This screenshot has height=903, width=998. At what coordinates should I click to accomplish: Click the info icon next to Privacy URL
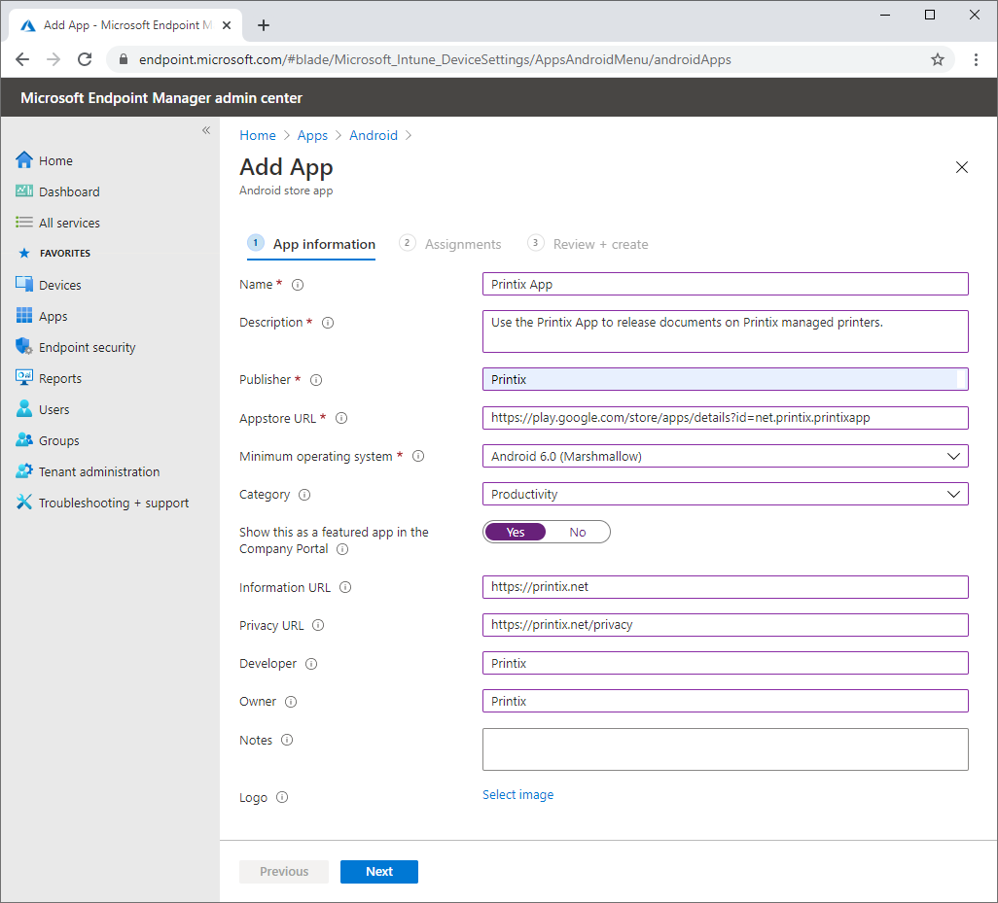318,626
